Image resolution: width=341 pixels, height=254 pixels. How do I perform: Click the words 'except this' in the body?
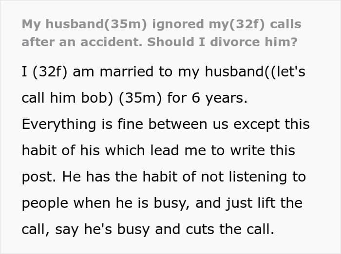pos(271,124)
